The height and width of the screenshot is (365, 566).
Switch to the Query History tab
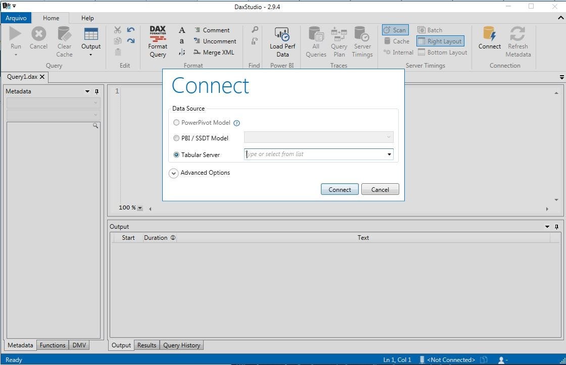181,345
